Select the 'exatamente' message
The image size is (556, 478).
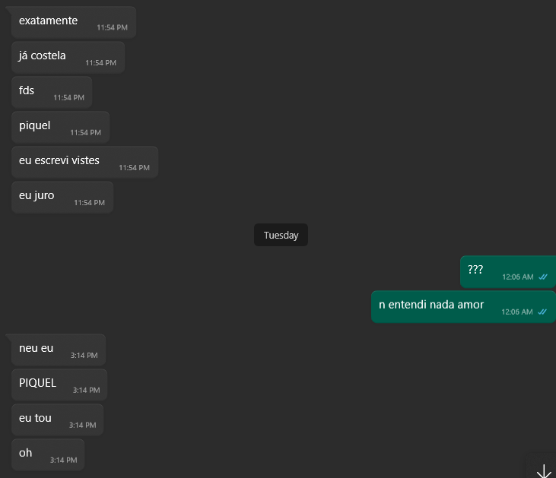click(x=74, y=22)
